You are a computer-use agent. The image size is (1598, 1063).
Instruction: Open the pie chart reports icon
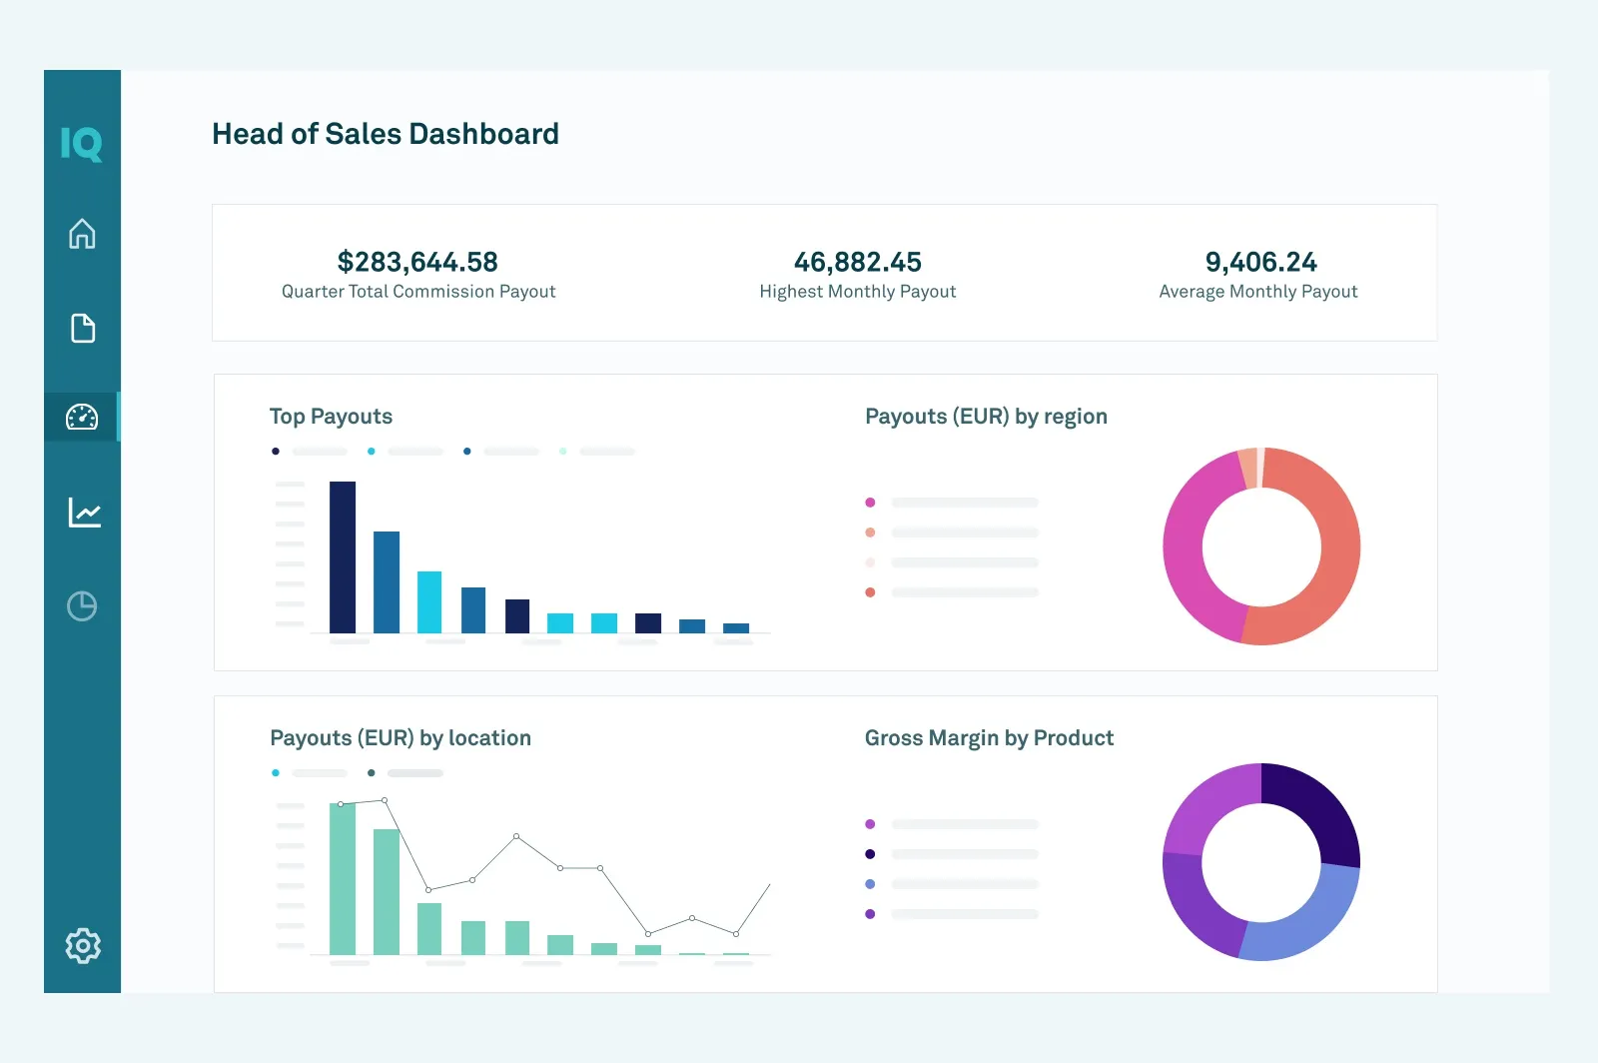(82, 604)
